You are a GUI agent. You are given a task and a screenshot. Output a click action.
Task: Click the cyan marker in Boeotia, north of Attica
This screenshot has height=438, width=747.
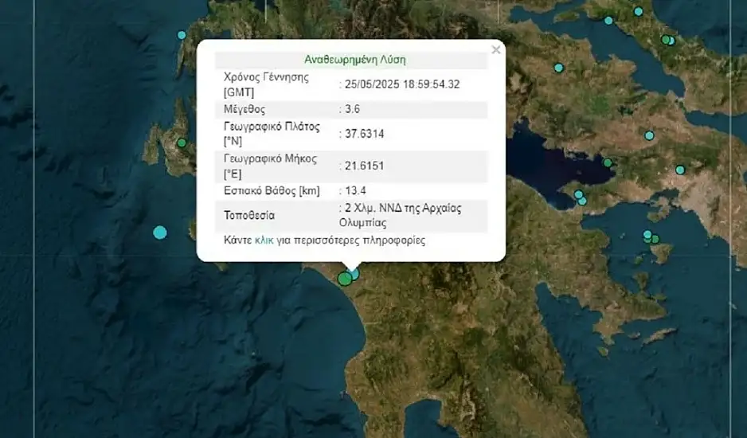649,135
